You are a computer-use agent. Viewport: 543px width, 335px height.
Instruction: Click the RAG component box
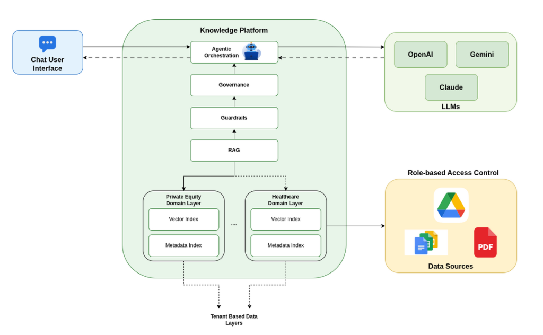pos(234,150)
